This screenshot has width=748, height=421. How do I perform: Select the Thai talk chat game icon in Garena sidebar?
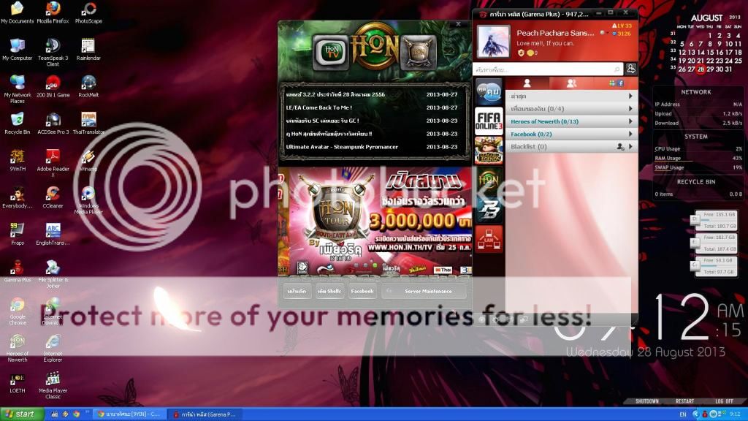tap(489, 91)
